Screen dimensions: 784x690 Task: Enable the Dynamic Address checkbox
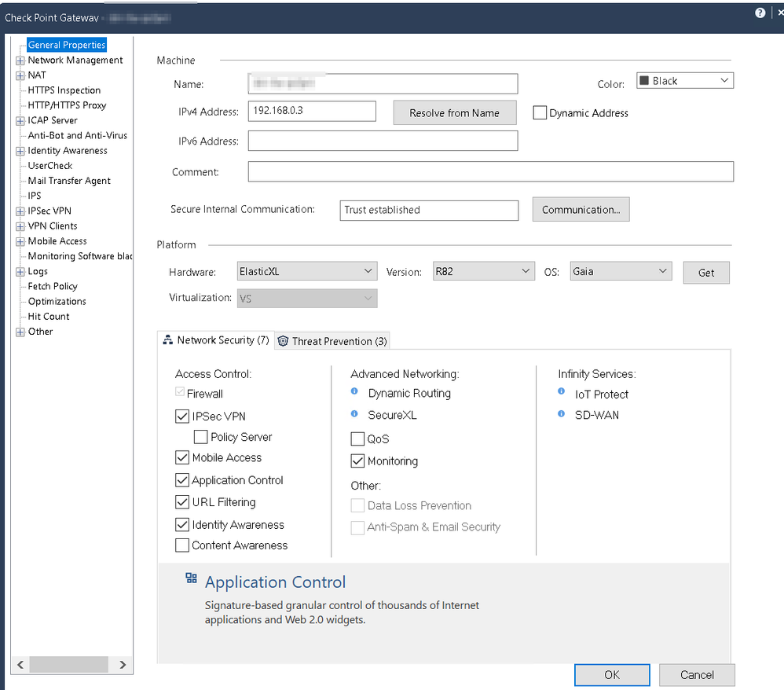click(x=540, y=112)
